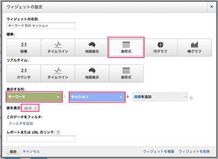
Task: Pick the standard 表形式 table widget
Action: click(126, 48)
